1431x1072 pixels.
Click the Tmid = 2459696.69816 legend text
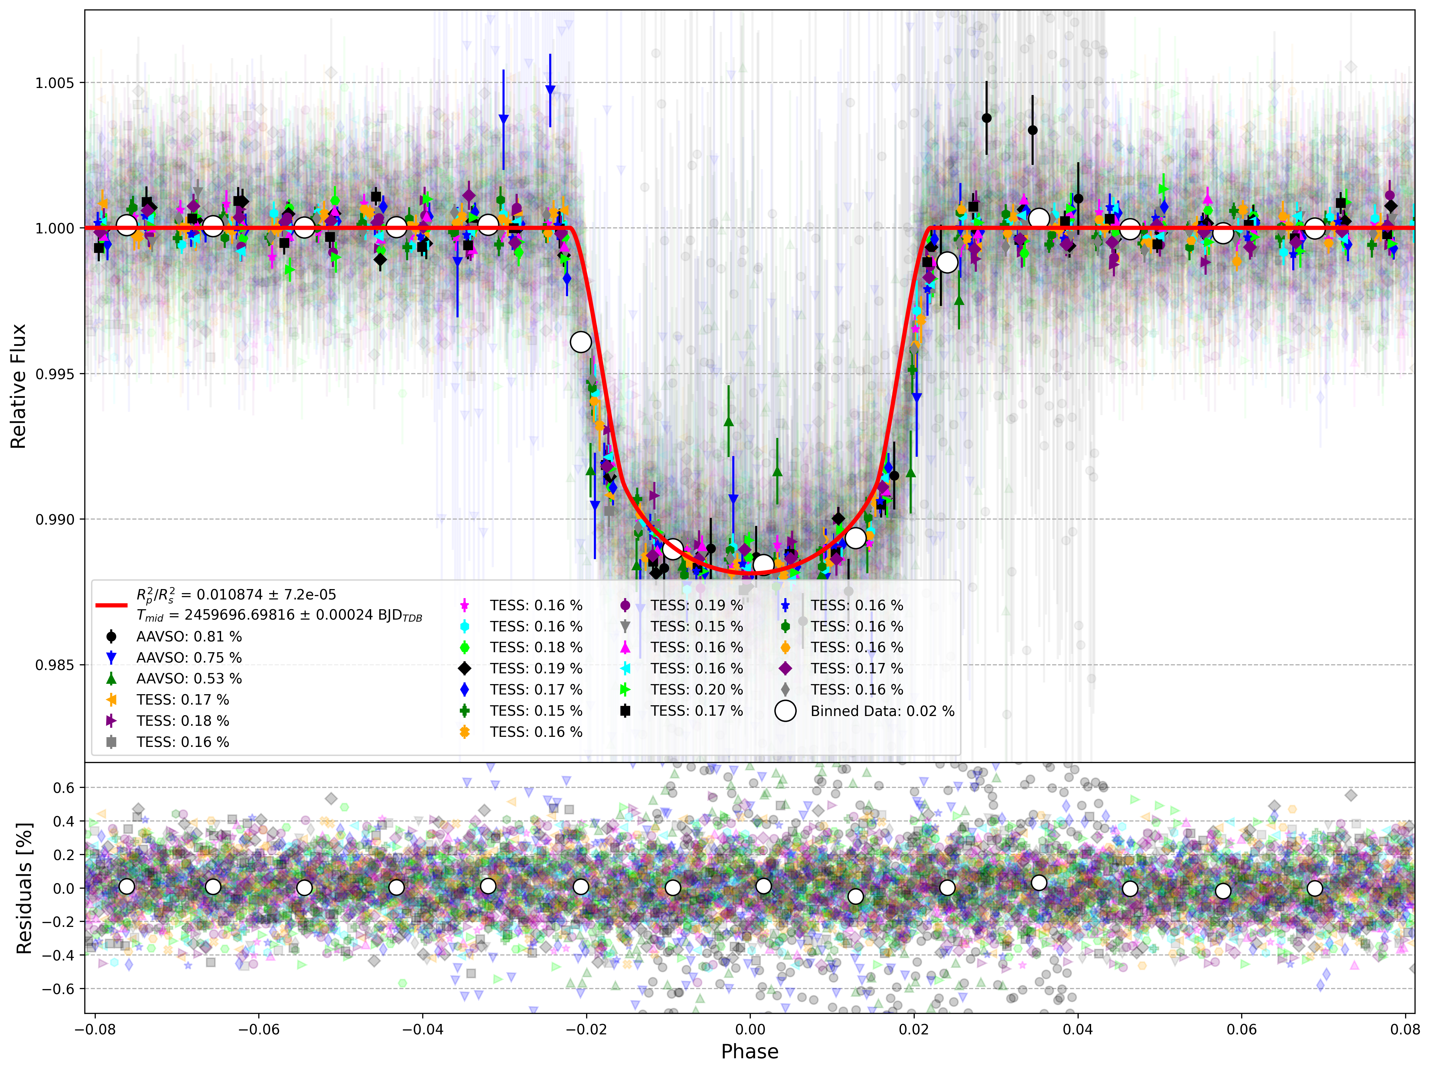[279, 615]
